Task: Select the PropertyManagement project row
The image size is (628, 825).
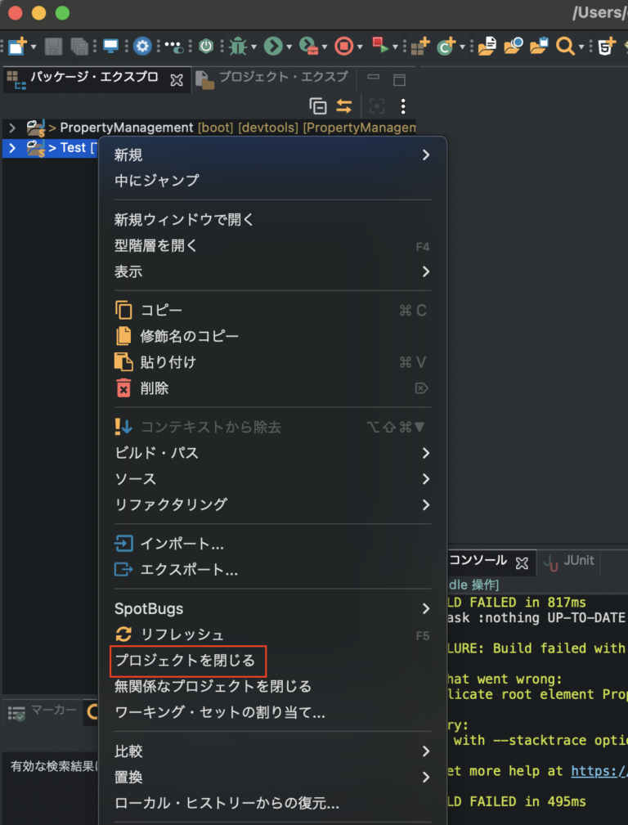Action: click(x=209, y=128)
